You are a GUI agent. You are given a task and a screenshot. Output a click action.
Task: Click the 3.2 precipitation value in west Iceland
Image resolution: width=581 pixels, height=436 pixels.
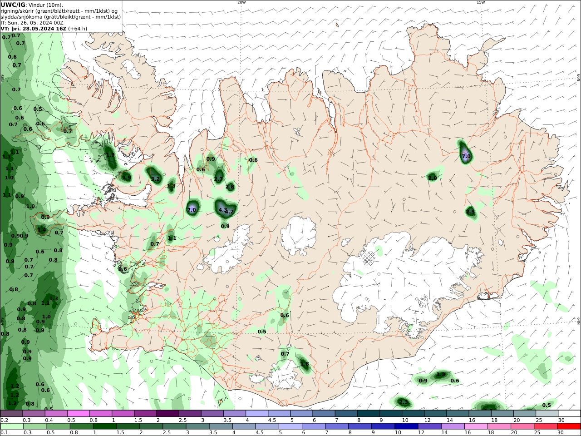point(155,179)
